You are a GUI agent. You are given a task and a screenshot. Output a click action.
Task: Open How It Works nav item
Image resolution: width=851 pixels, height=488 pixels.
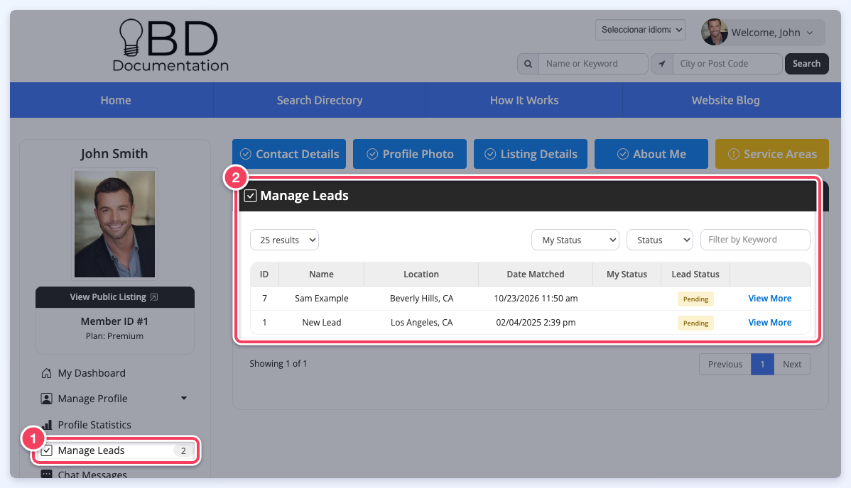coord(524,100)
